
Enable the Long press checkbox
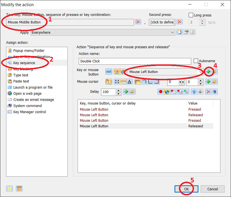point(191,15)
